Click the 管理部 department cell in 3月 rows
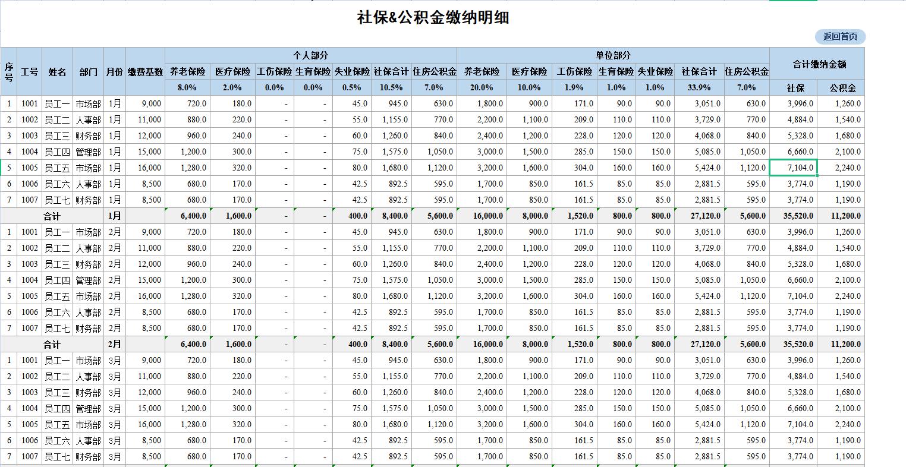 88,408
